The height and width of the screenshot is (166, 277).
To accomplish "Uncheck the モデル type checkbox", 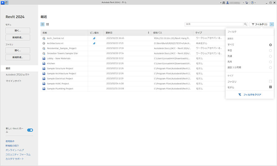I will [270, 87].
